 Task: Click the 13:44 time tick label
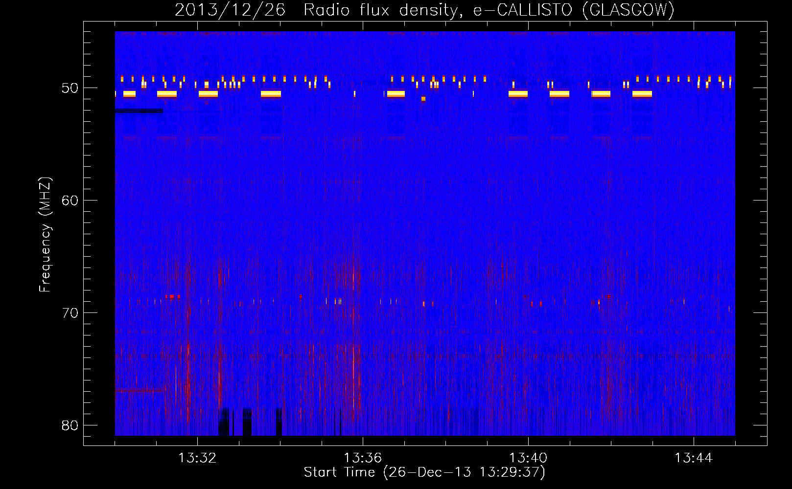click(x=694, y=458)
